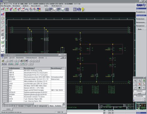
Task: Click the print icon in parts list toolbar
Action: point(21,60)
